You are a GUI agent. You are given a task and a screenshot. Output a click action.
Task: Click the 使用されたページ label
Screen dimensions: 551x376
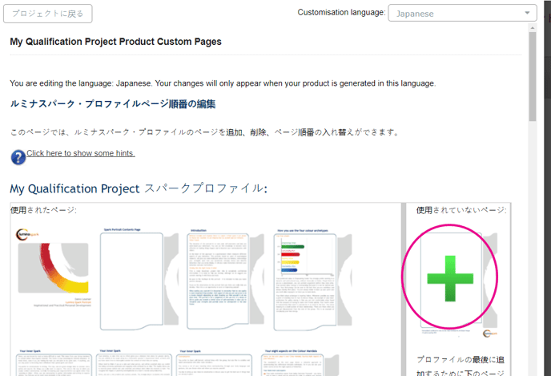[43, 210]
